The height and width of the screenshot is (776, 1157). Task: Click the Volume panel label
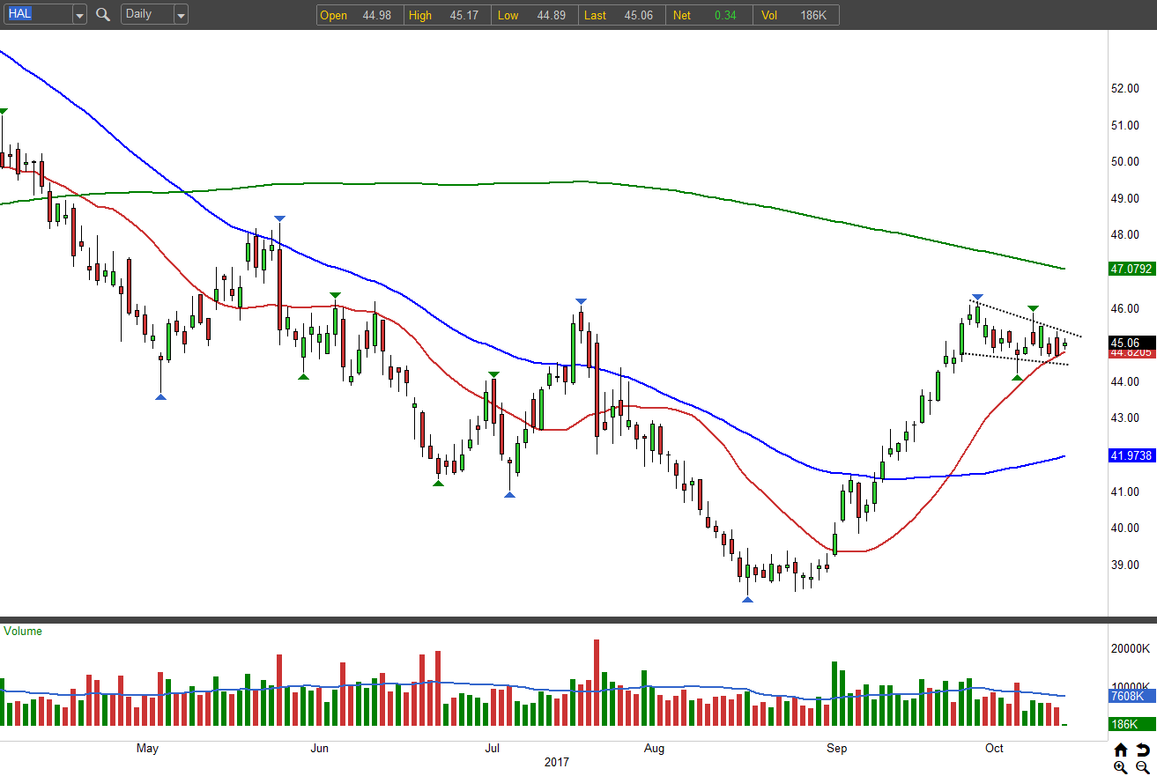[x=23, y=632]
